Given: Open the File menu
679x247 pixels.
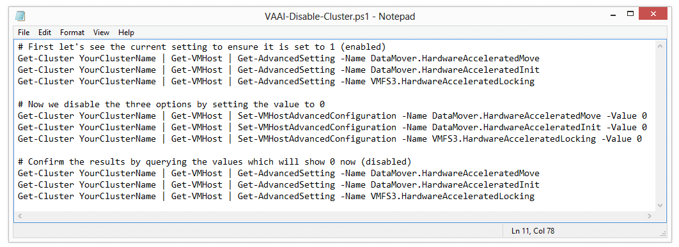Looking at the screenshot, I should coord(24,33).
